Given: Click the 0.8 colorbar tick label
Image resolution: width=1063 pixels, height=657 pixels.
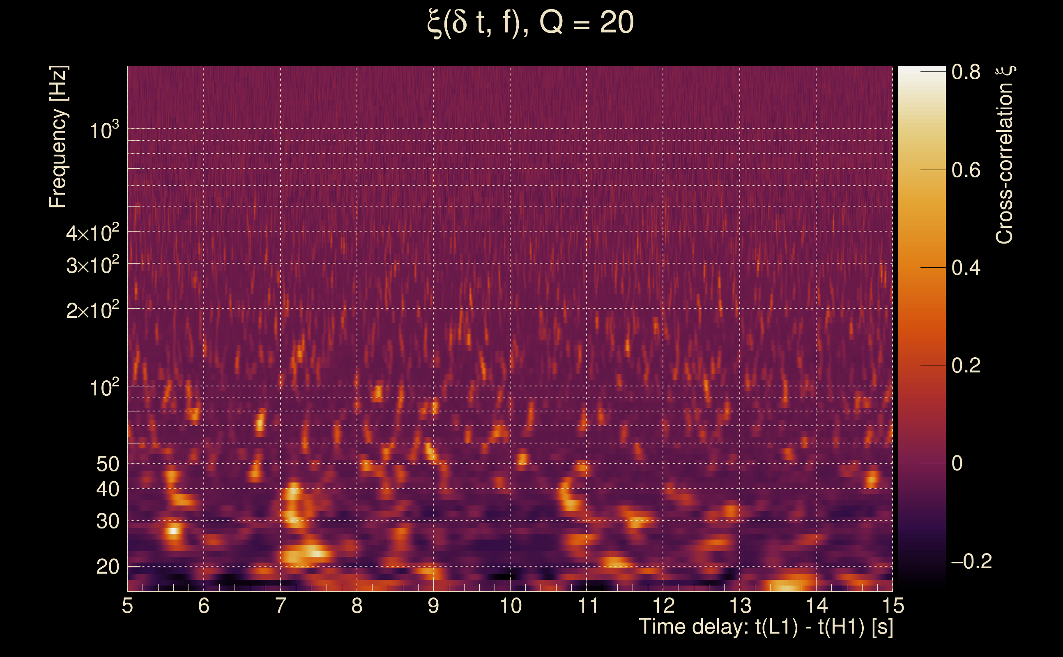Looking at the screenshot, I should coord(966,72).
